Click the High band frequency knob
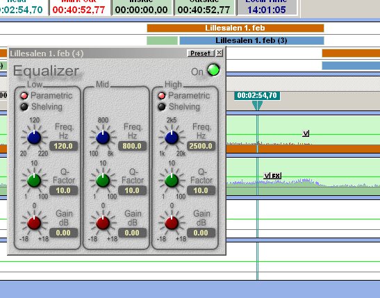 pos(172,138)
